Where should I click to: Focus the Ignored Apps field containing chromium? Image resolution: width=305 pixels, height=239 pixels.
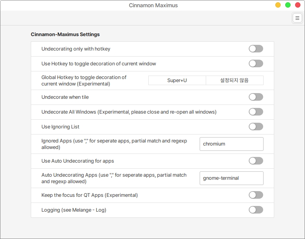pos(231,144)
